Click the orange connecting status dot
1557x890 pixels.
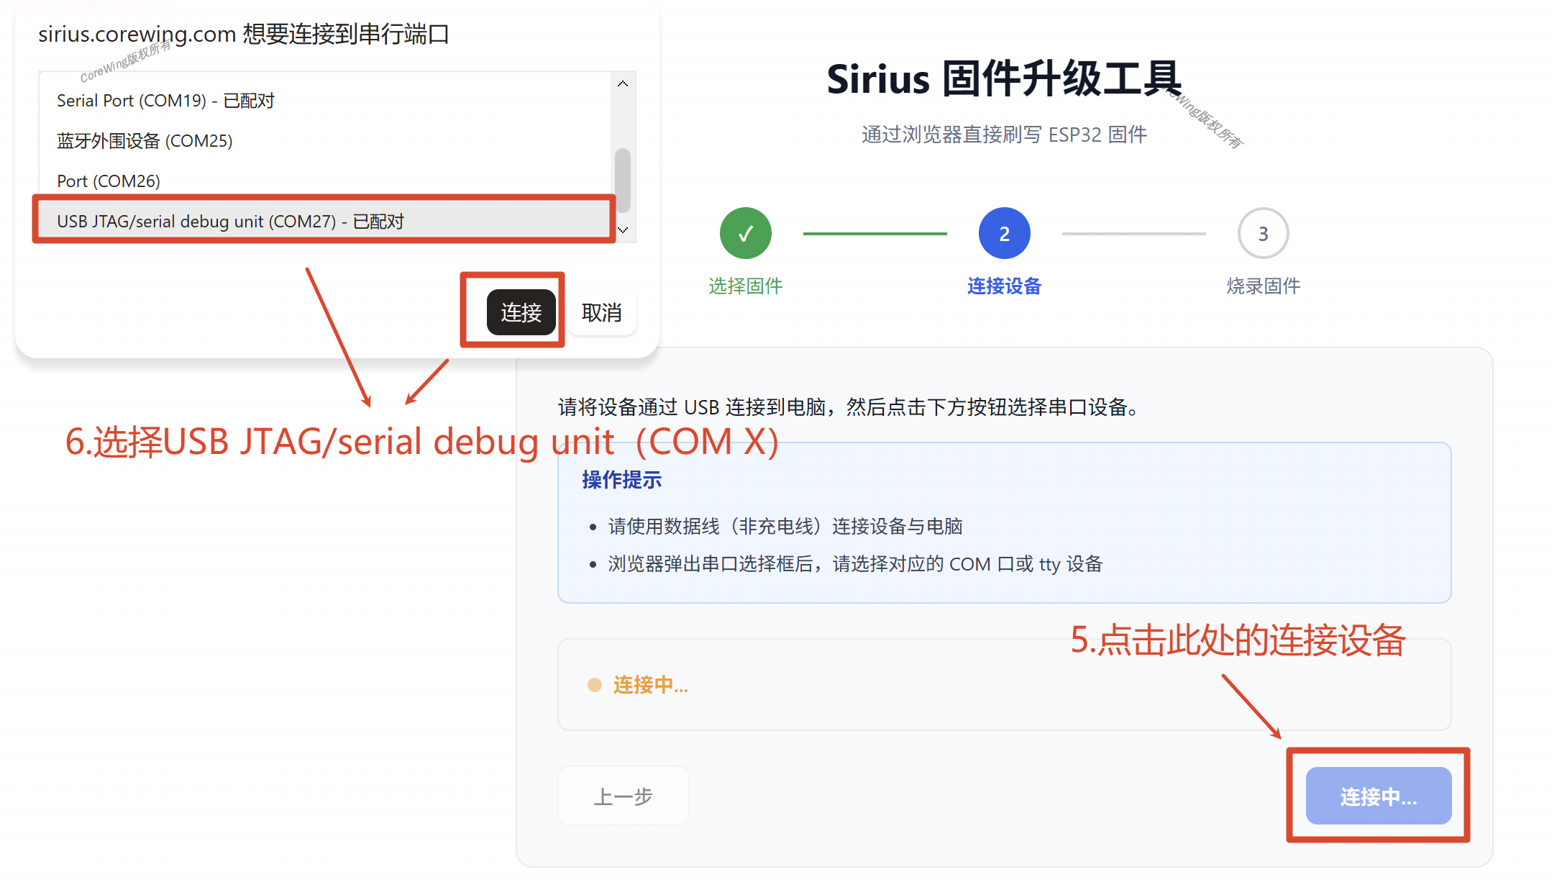click(x=594, y=685)
